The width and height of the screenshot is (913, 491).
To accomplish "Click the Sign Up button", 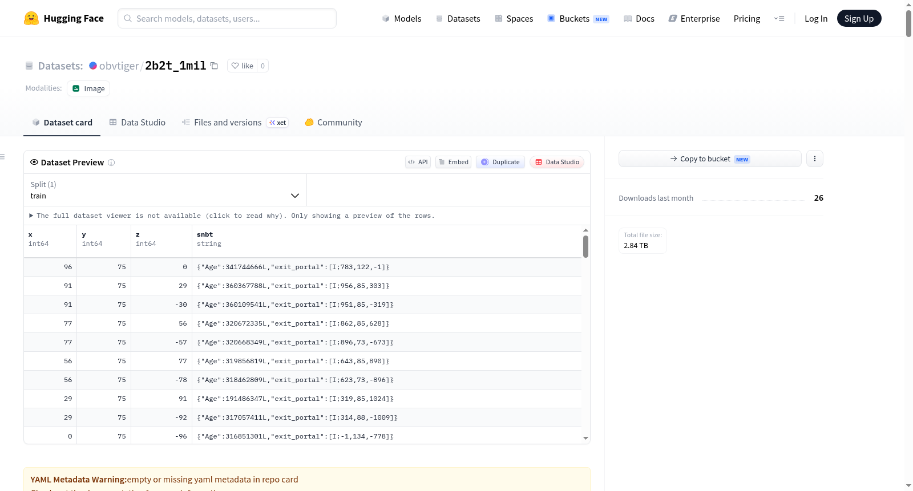I will point(859,18).
